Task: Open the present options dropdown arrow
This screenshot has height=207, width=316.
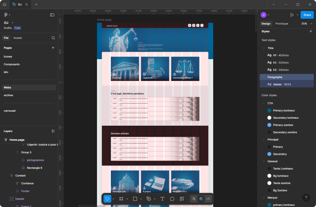Action: (297, 15)
